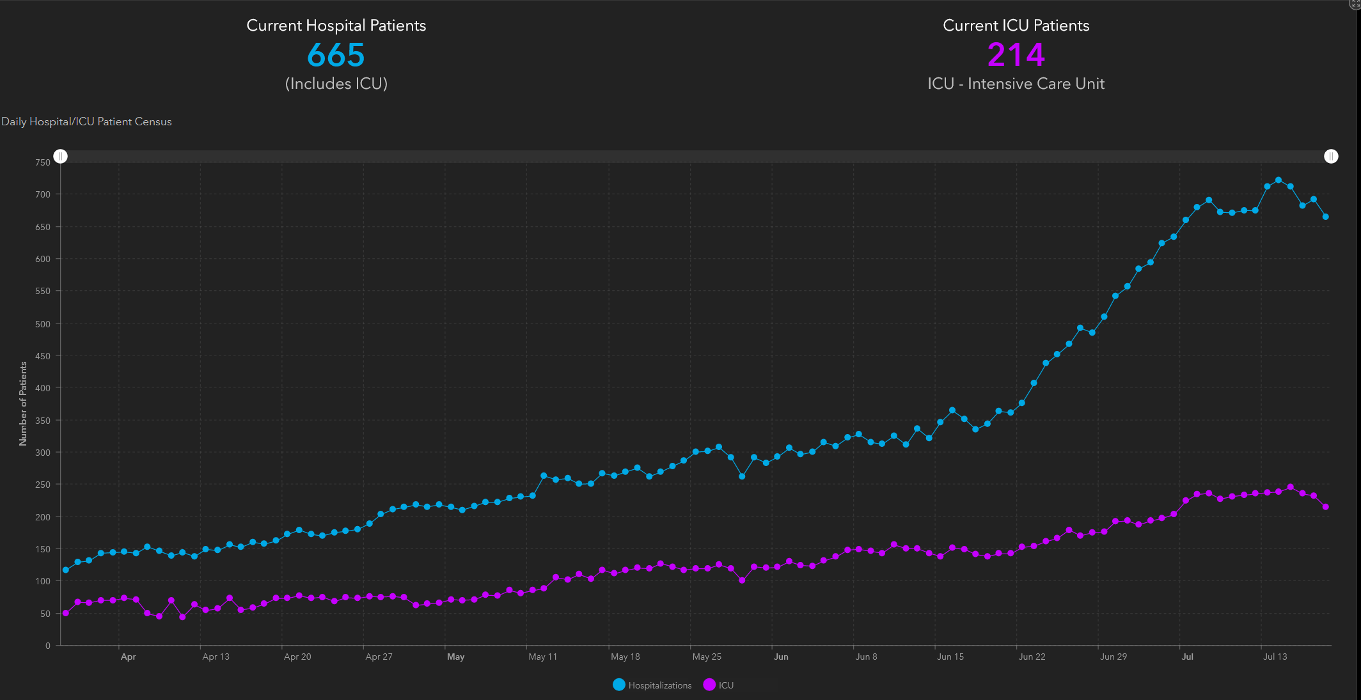Image resolution: width=1361 pixels, height=700 pixels.
Task: Click the Jun 15 x-axis label
Action: [x=950, y=657]
